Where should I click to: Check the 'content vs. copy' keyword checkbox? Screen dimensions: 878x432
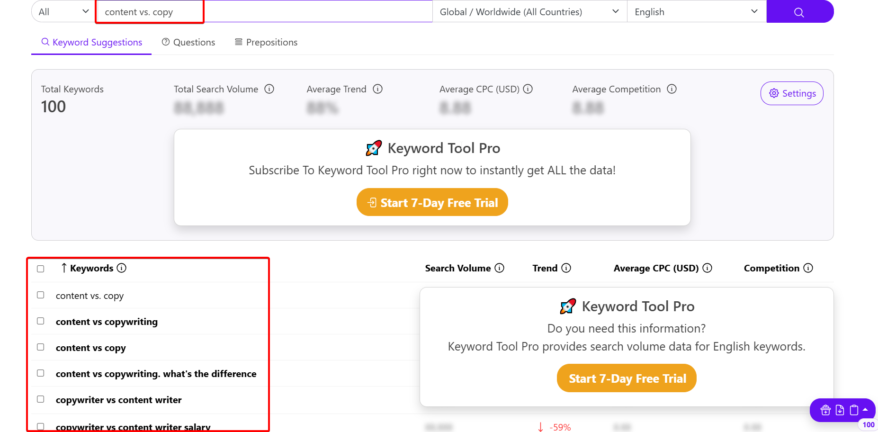tap(41, 295)
